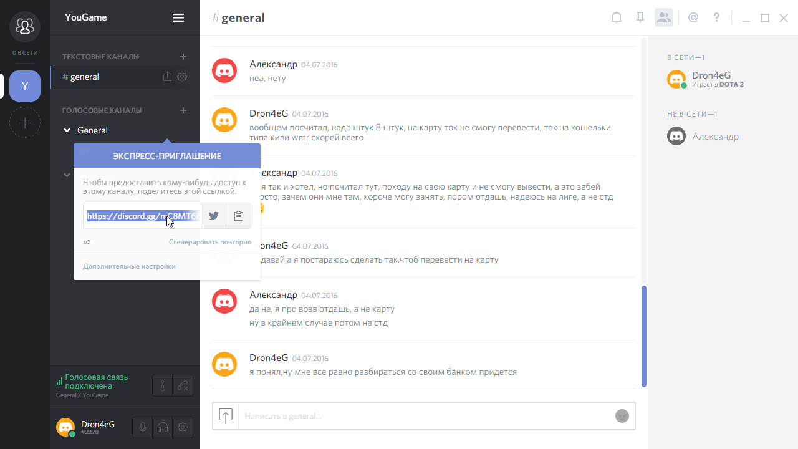
Task: Open the emoji picker
Action: coord(622,416)
